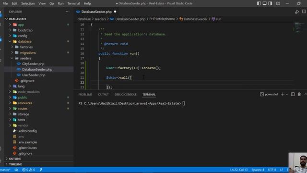Toggle panel layout icon in title bar
Viewport: 307px width, 173px height.
pos(264,3)
